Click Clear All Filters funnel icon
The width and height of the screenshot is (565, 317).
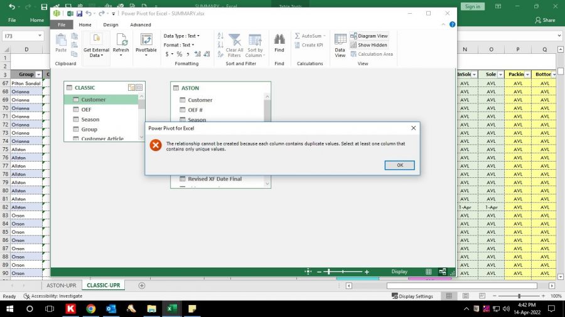pyautogui.click(x=235, y=40)
